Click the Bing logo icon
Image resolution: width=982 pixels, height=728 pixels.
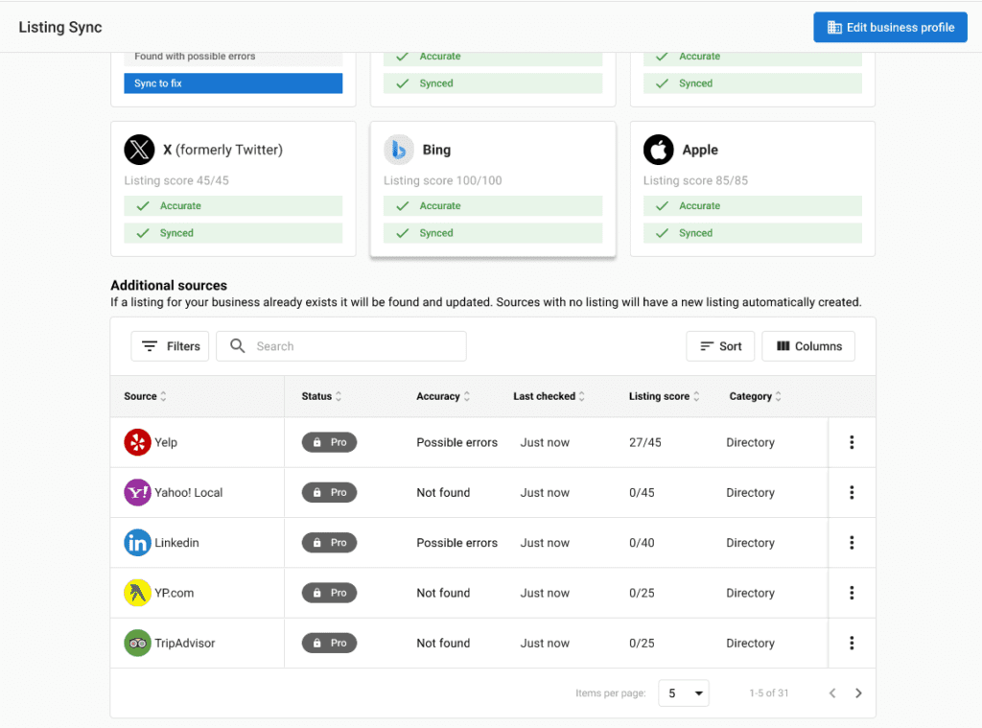click(398, 150)
